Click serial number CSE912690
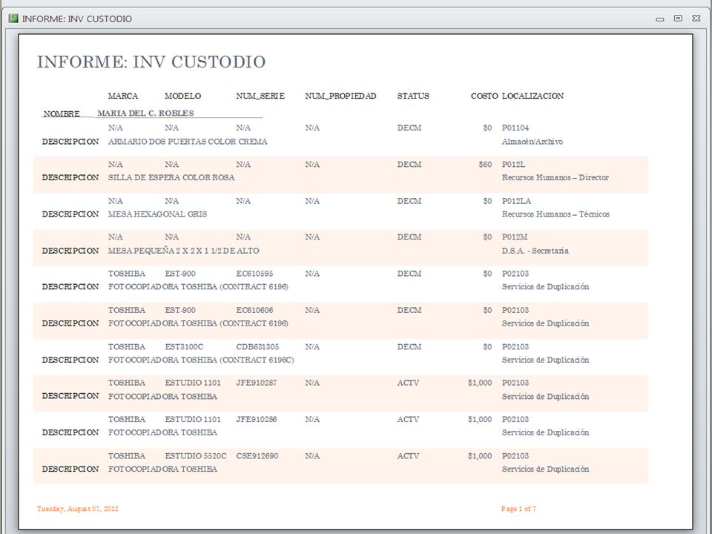The height and width of the screenshot is (534, 712). tap(257, 456)
